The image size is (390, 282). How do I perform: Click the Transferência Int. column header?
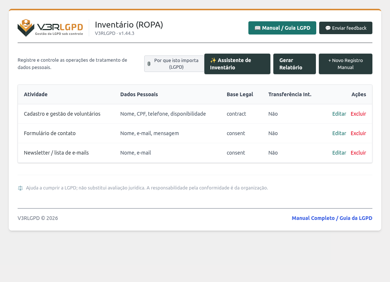pos(290,94)
